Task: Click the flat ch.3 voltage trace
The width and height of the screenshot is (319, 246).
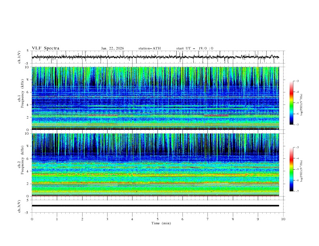Action: coord(155,206)
